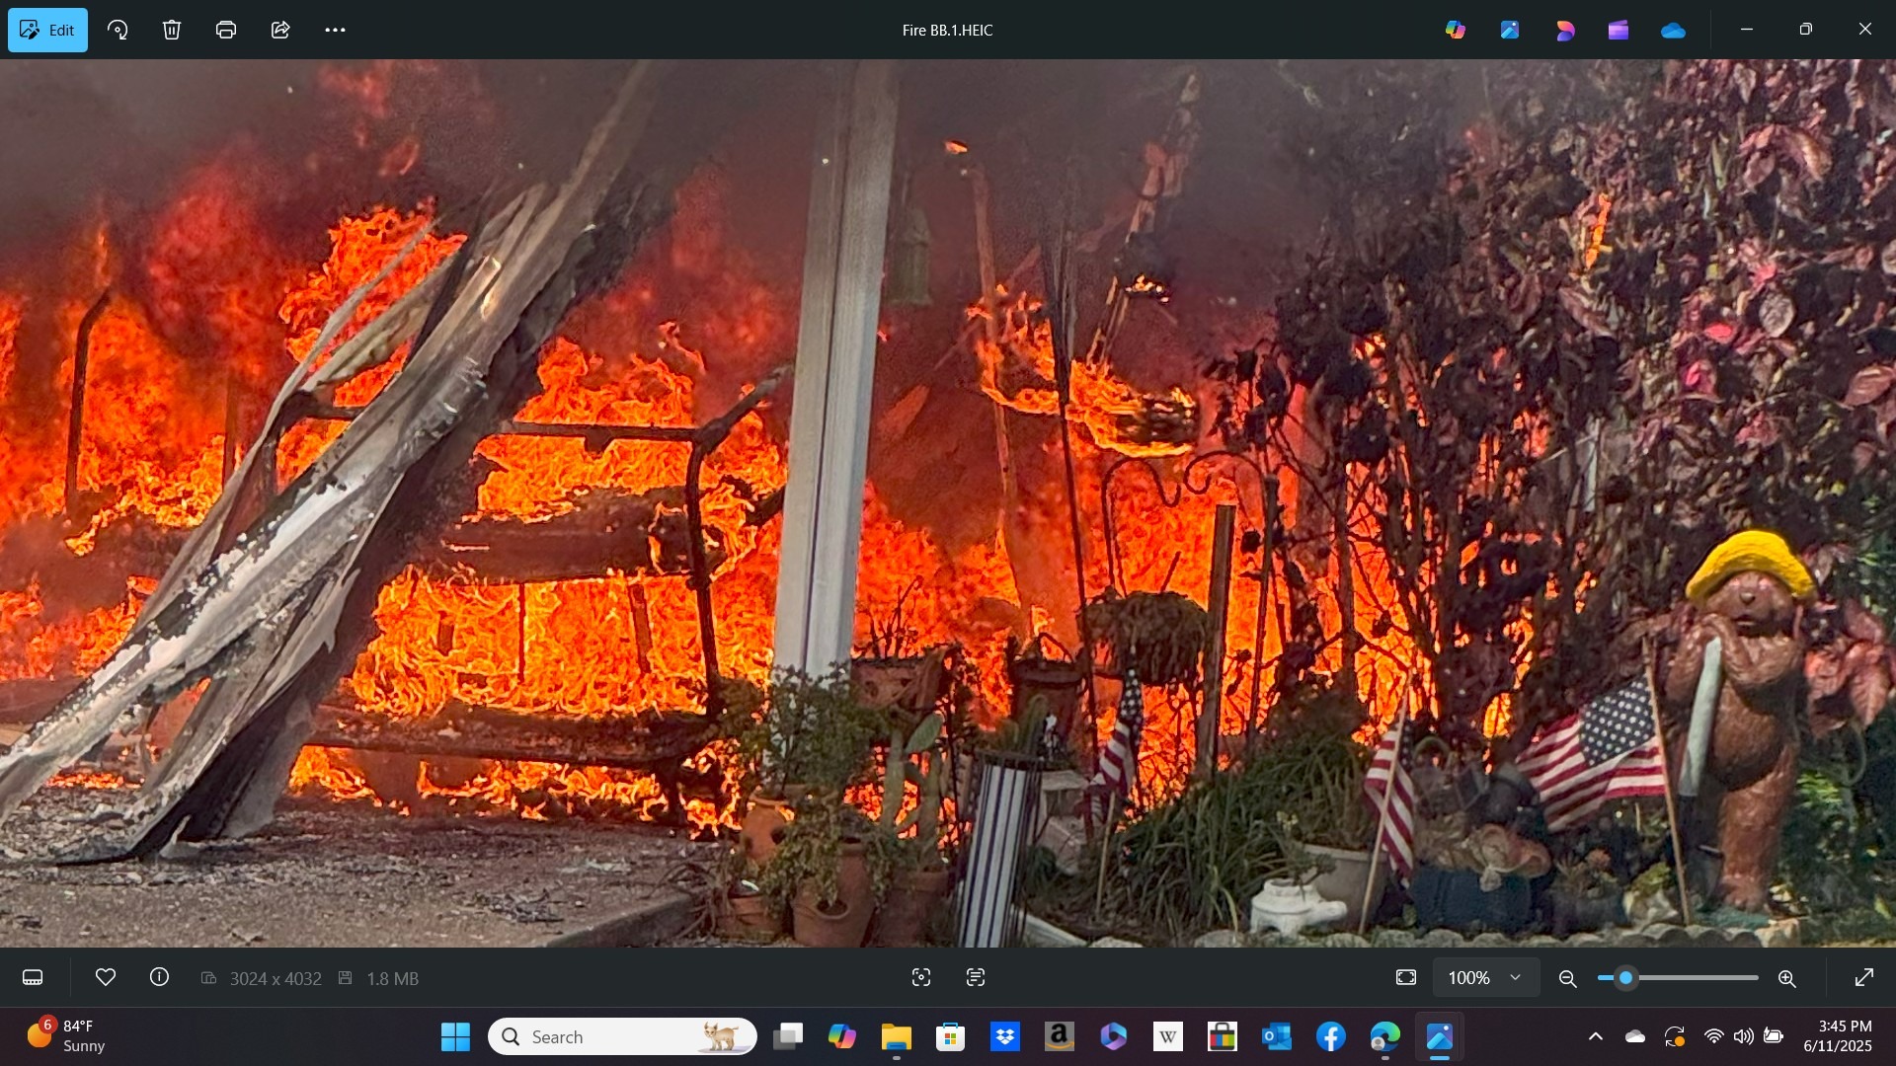Viewport: 1896px width, 1066px height.
Task: Fit image to window
Action: pyautogui.click(x=1406, y=978)
